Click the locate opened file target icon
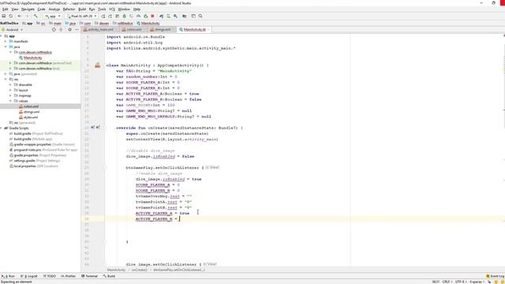Viewport: 505px width, 284px height. 54,30
